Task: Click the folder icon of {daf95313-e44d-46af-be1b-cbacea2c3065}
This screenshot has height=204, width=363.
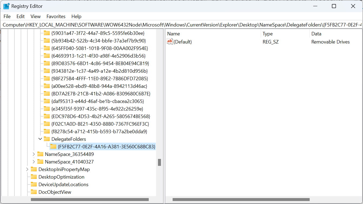Action: pyautogui.click(x=47, y=101)
